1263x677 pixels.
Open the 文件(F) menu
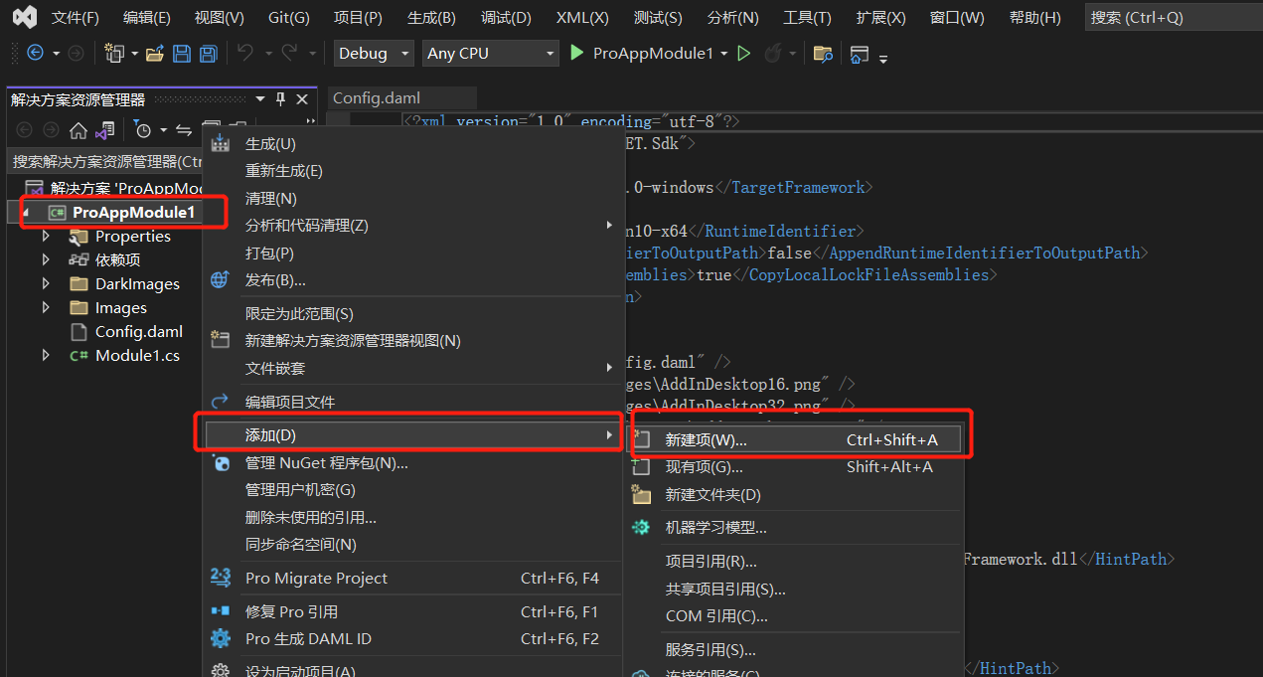click(76, 18)
